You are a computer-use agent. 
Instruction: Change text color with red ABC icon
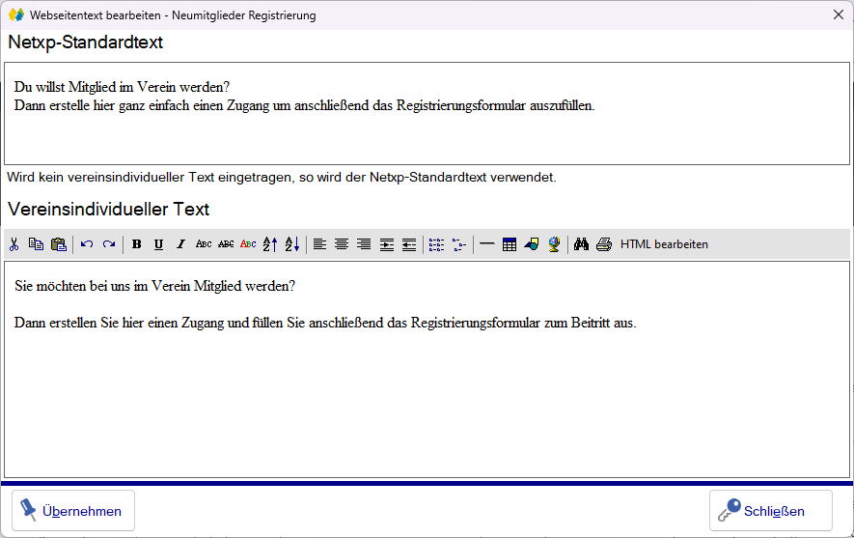pos(248,244)
